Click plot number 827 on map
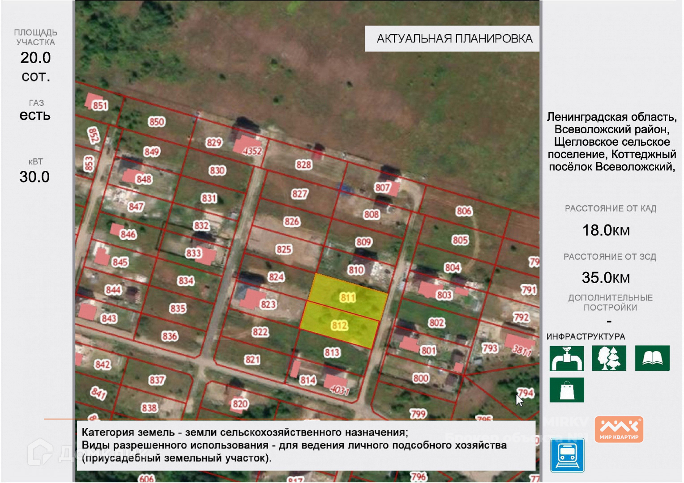The width and height of the screenshot is (684, 483). [299, 194]
